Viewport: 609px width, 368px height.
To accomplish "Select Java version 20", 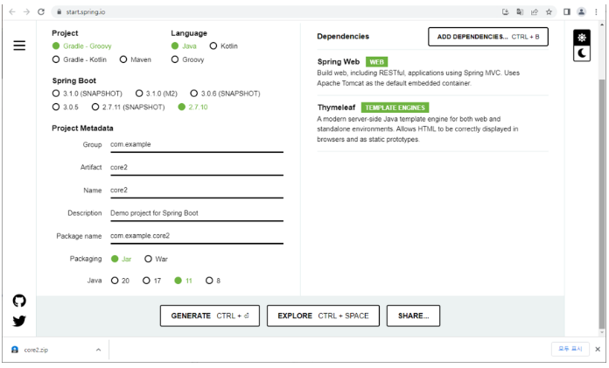I will pos(120,281).
